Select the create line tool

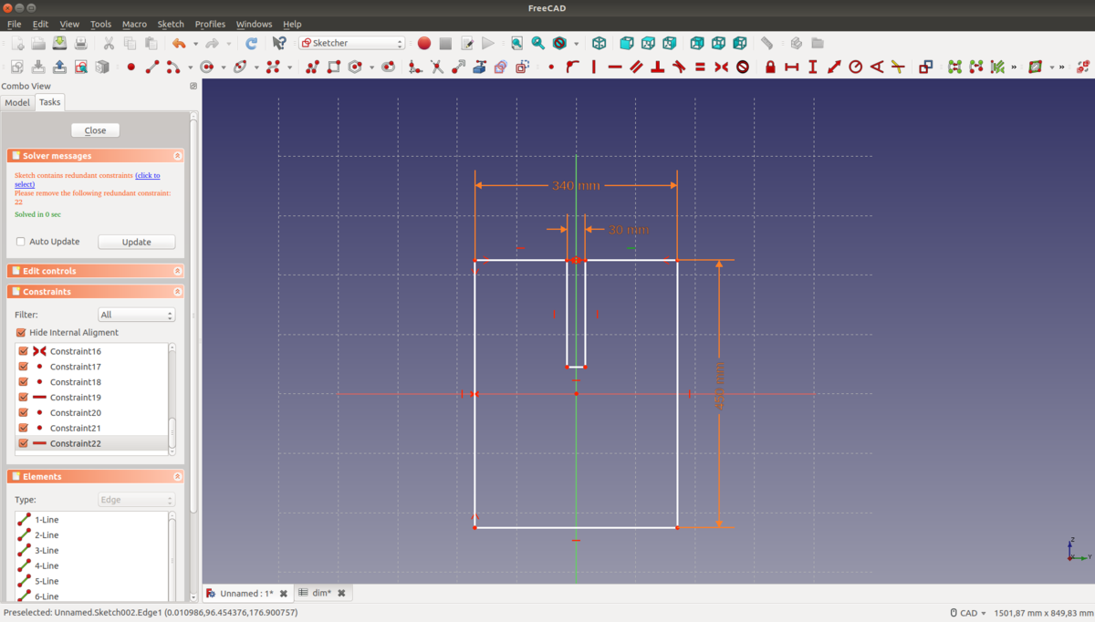152,67
